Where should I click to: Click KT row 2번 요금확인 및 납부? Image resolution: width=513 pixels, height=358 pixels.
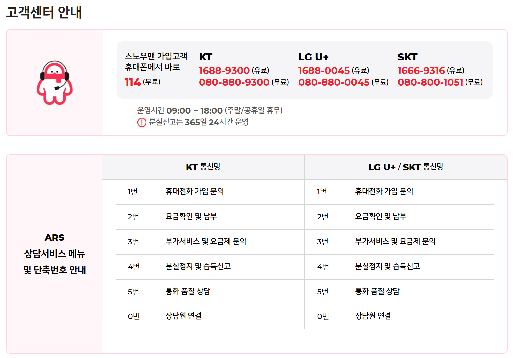191,216
